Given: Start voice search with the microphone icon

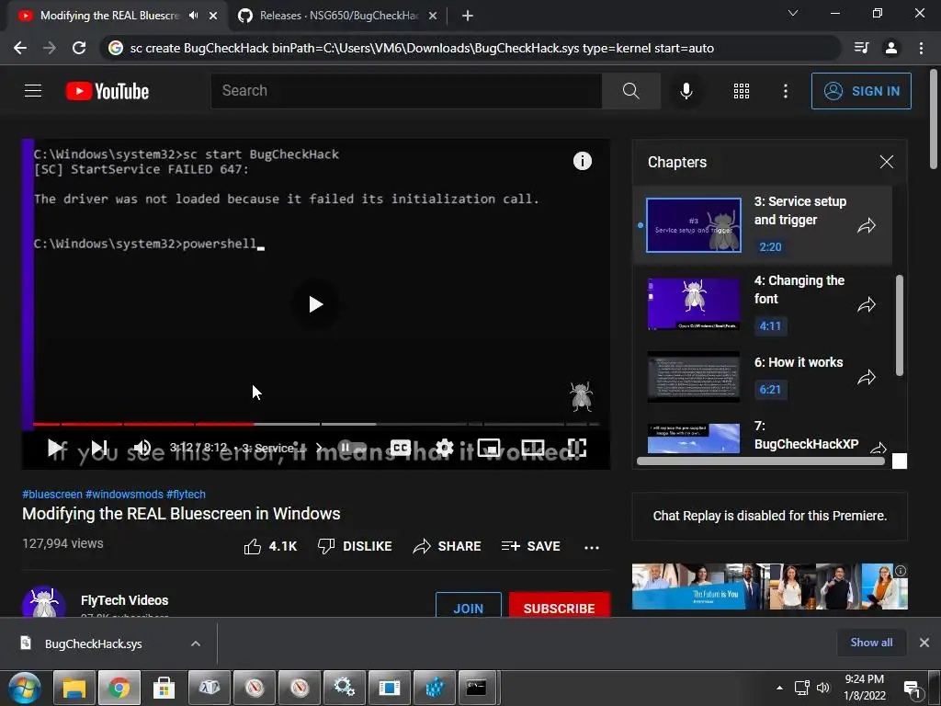Looking at the screenshot, I should point(686,91).
